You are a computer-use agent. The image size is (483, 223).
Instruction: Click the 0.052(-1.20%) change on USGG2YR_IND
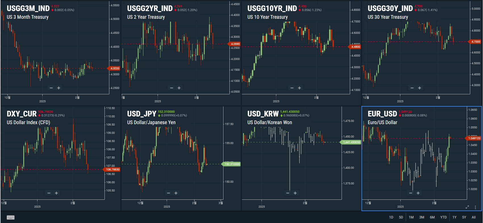187,10
